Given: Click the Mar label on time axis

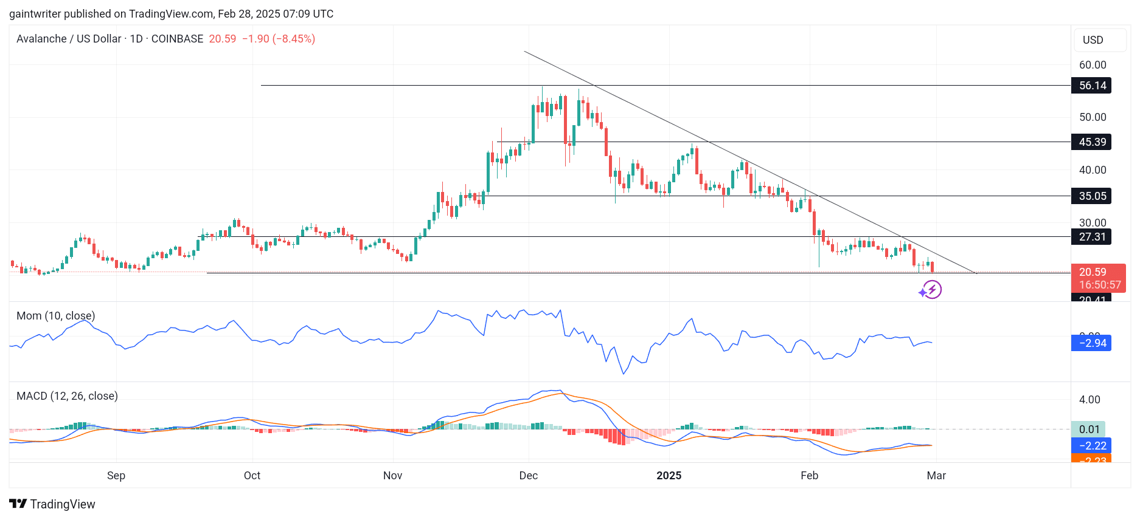Looking at the screenshot, I should (936, 476).
